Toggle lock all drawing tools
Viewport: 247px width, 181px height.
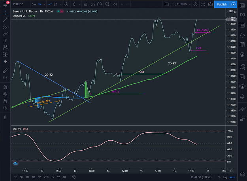pos(5,101)
